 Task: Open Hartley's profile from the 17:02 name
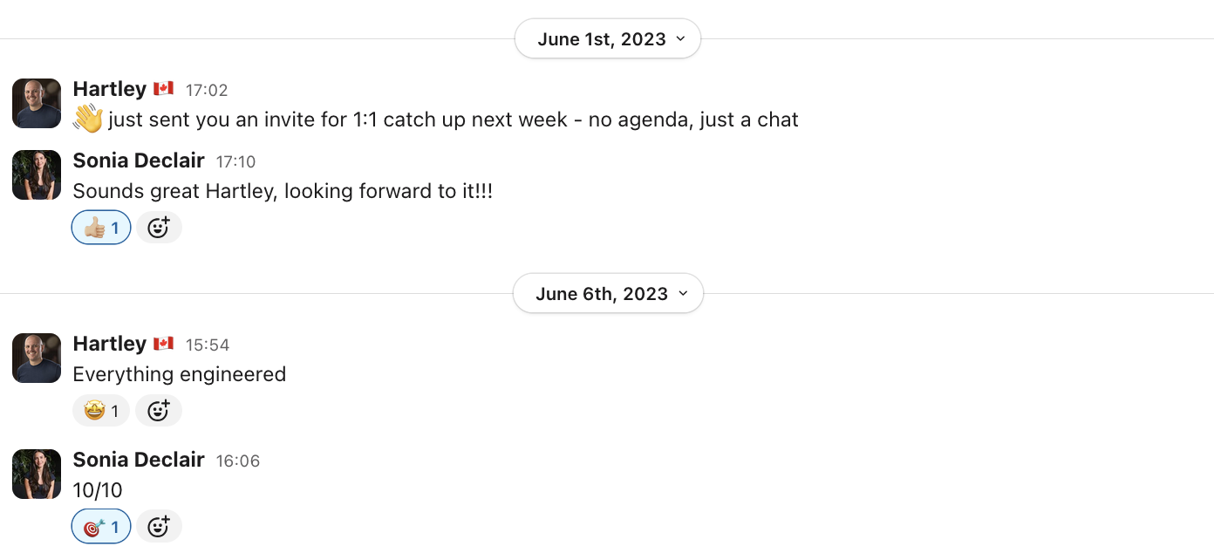(109, 89)
